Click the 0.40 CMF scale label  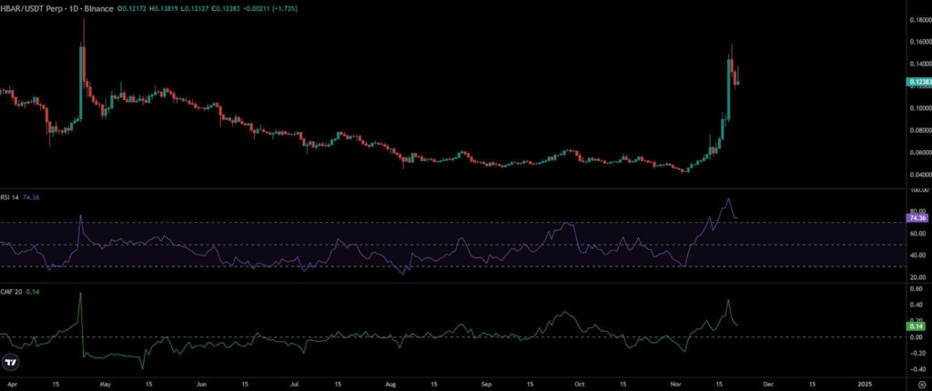click(x=917, y=305)
